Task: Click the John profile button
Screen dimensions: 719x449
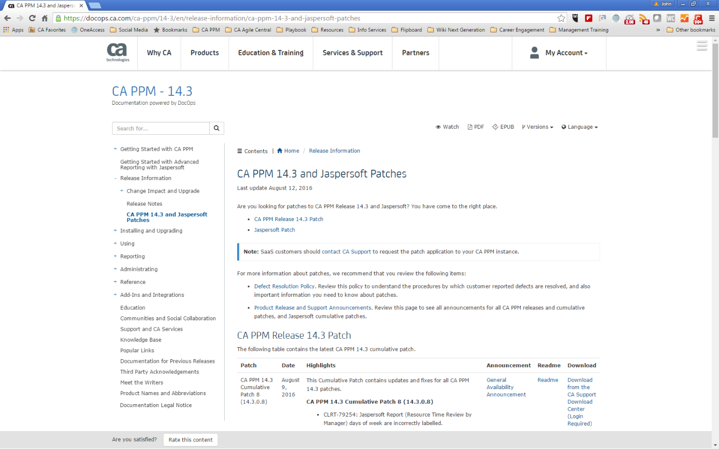Action: point(664,3)
